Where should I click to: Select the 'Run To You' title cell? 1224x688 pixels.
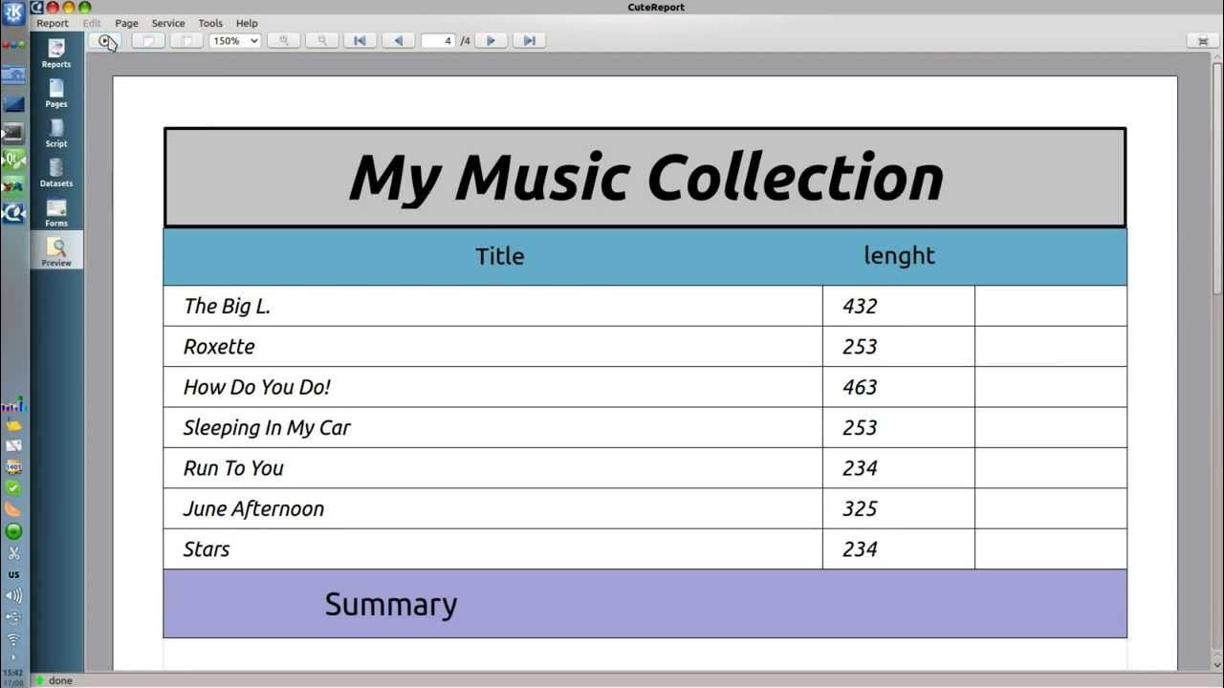coord(492,468)
